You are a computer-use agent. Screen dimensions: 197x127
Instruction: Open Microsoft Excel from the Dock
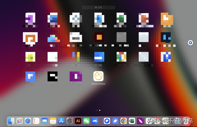[x=132, y=121]
